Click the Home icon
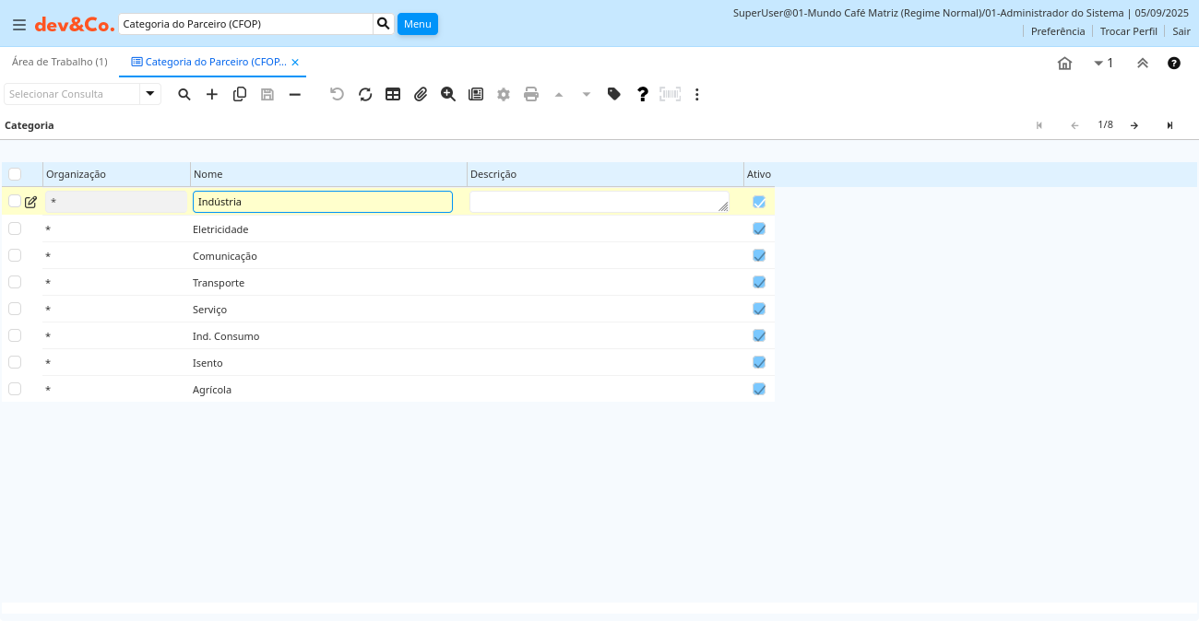 (1064, 63)
